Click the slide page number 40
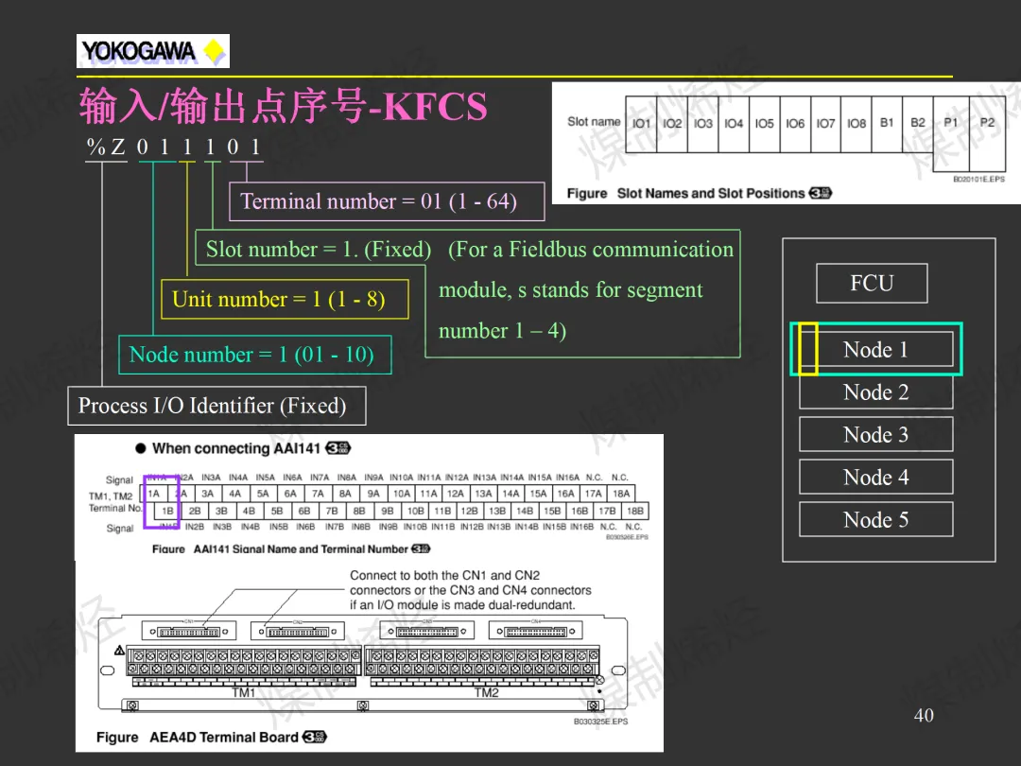Image resolution: width=1021 pixels, height=766 pixels. (924, 715)
